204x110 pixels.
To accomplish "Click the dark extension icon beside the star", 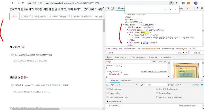I will coord(183,3).
